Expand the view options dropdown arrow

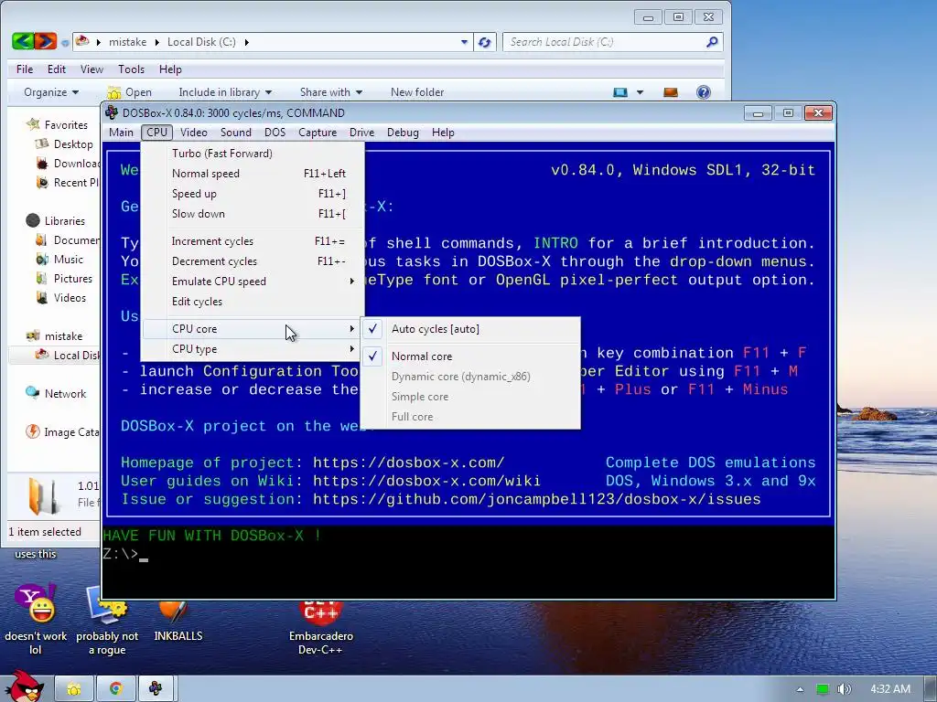tap(640, 92)
